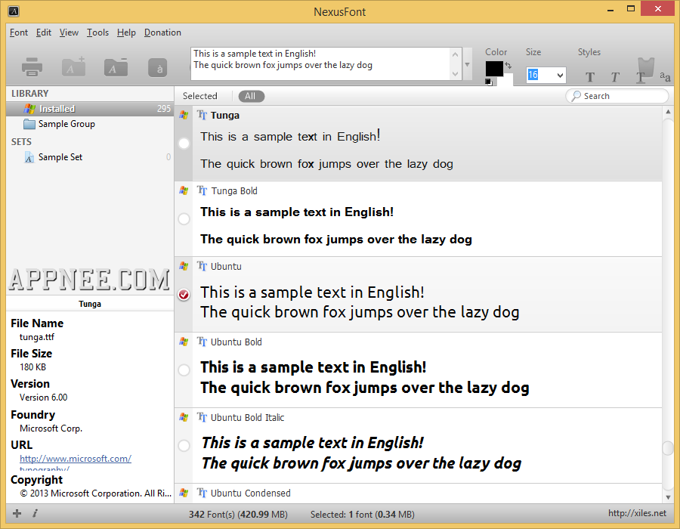Focus the Search input field

pyautogui.click(x=617, y=96)
